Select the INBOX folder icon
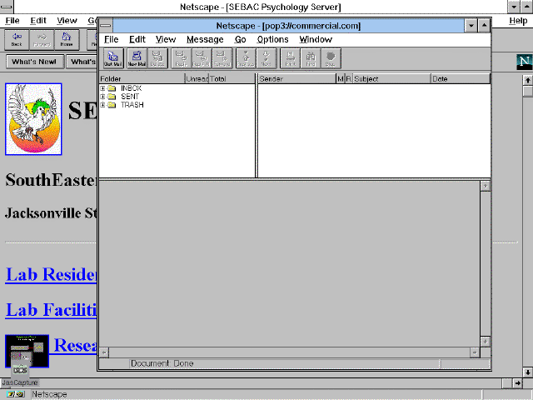 [112, 88]
